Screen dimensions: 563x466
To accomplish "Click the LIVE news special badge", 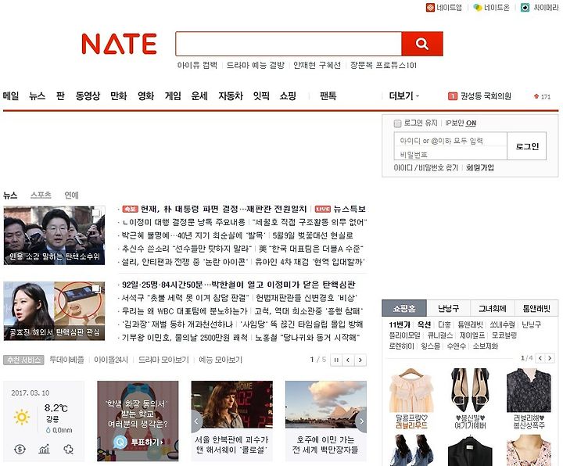I will [x=322, y=209].
